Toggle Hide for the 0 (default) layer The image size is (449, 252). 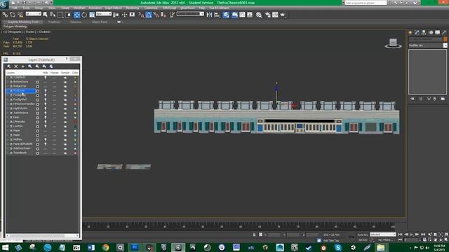[x=45, y=78]
